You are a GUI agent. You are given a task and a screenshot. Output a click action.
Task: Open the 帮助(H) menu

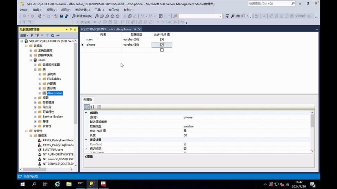[129, 10]
